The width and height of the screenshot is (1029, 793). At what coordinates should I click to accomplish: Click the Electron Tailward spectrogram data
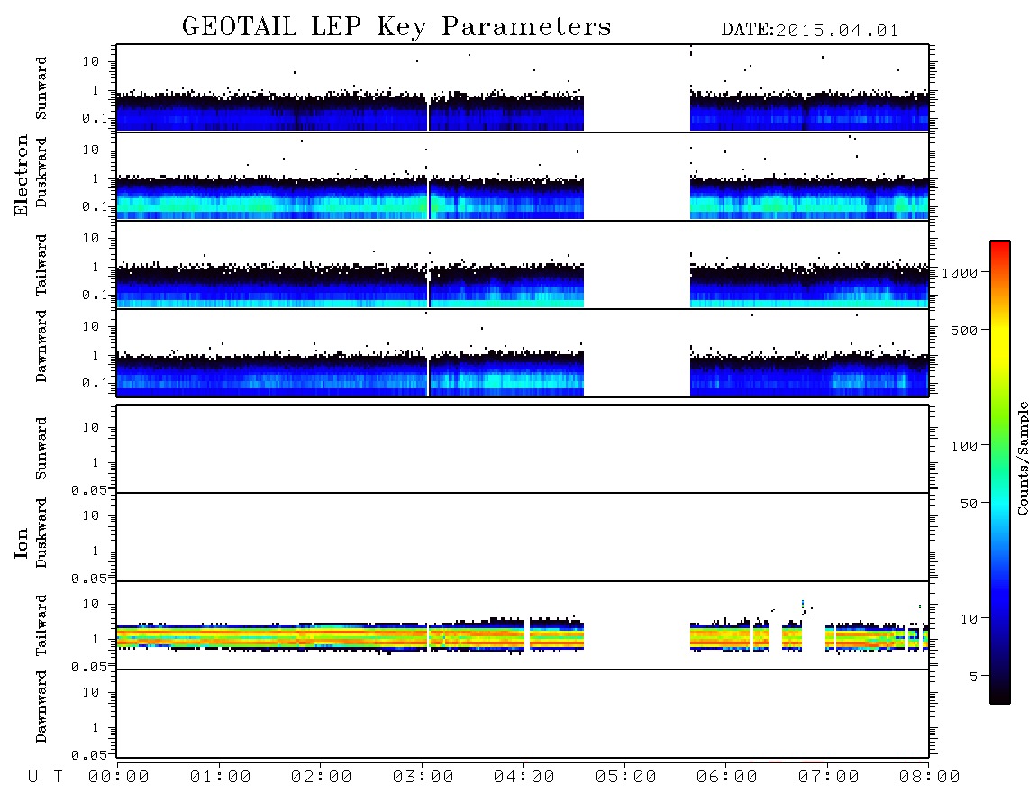point(523,265)
